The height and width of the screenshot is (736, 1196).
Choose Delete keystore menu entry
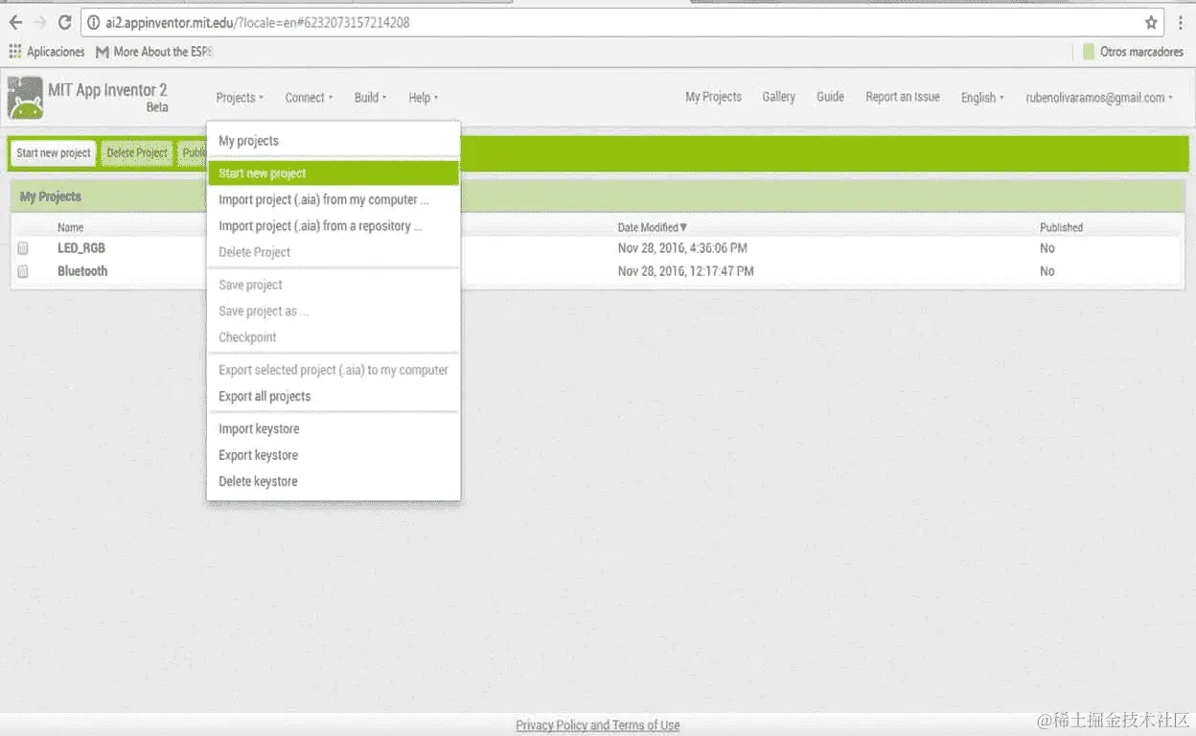333,481
